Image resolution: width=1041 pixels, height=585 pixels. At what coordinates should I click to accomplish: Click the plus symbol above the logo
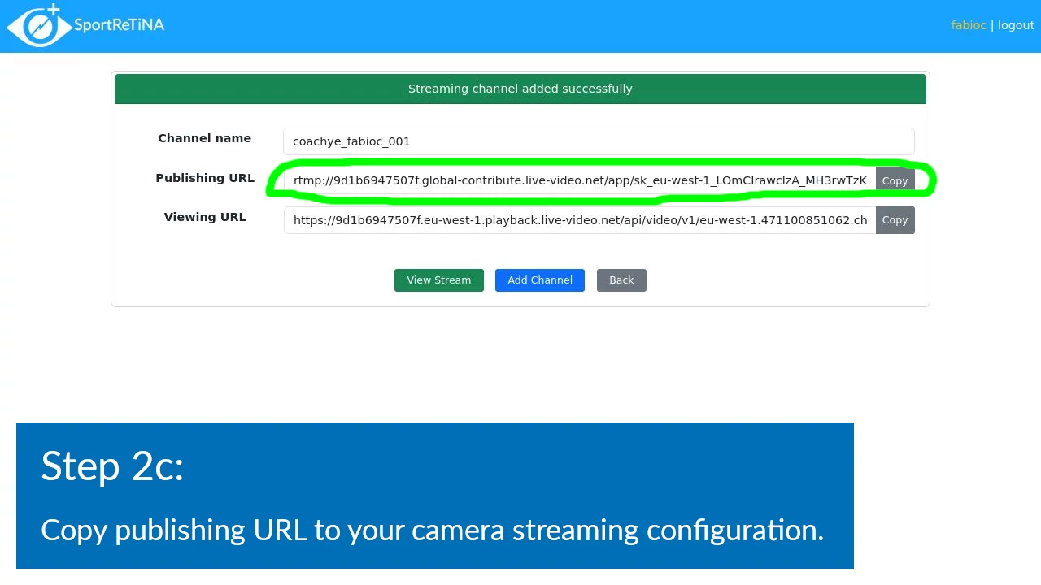(x=54, y=10)
